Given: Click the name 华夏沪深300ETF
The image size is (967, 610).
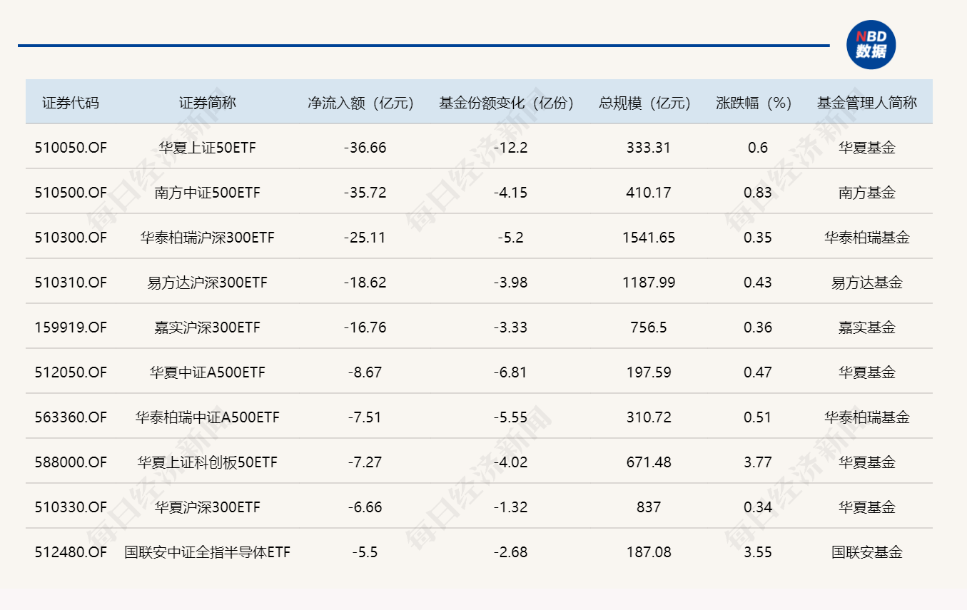Looking at the screenshot, I should point(207,507).
